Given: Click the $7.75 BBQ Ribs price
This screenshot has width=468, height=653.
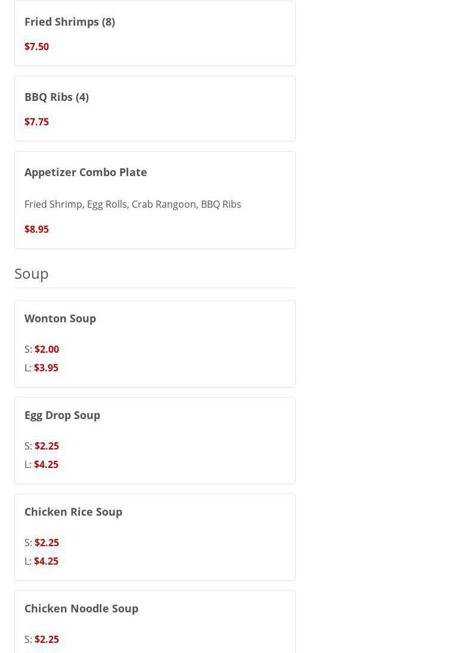Looking at the screenshot, I should point(36,122).
